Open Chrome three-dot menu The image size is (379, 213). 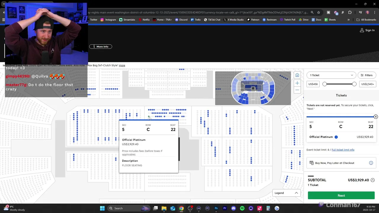click(374, 12)
